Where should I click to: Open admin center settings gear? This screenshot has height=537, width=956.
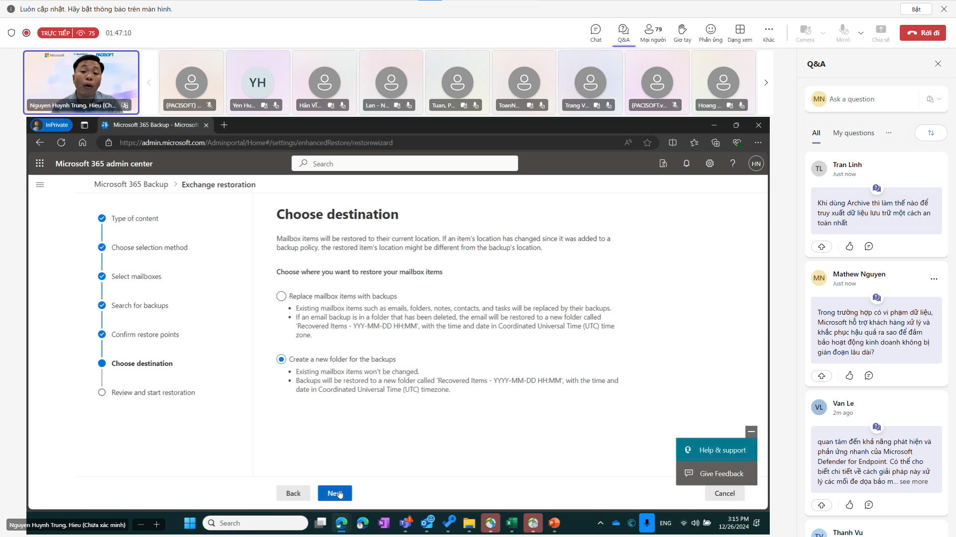click(x=710, y=164)
